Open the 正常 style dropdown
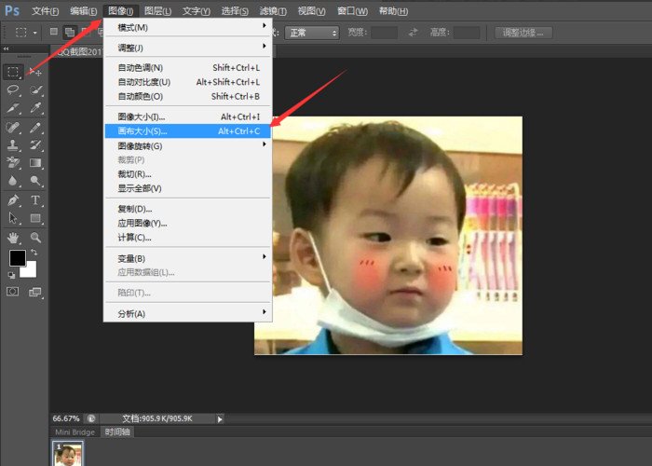Screen dimensions: 652x466 point(312,33)
